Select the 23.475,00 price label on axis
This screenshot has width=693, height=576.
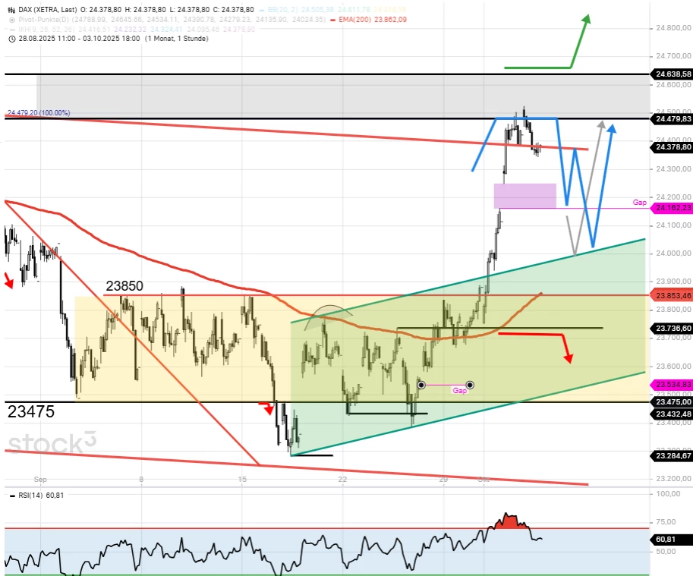click(671, 401)
